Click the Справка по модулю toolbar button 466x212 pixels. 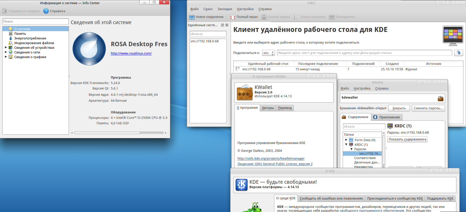click(x=21, y=11)
